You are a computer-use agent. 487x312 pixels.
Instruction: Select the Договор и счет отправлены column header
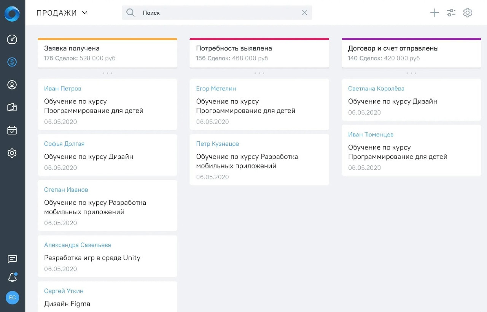pyautogui.click(x=411, y=53)
